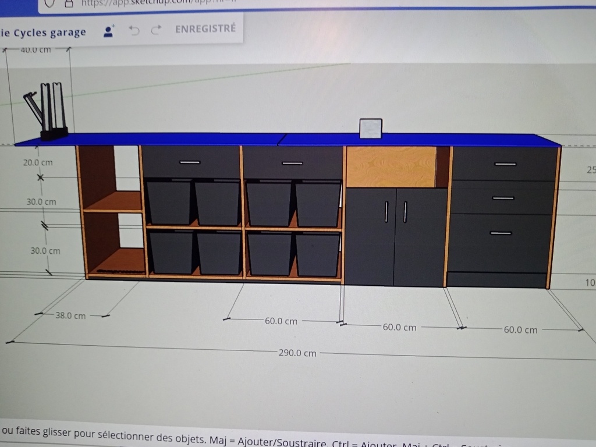The height and width of the screenshot is (447, 596).
Task: Click the shield icon in address bar
Action: 50,3
